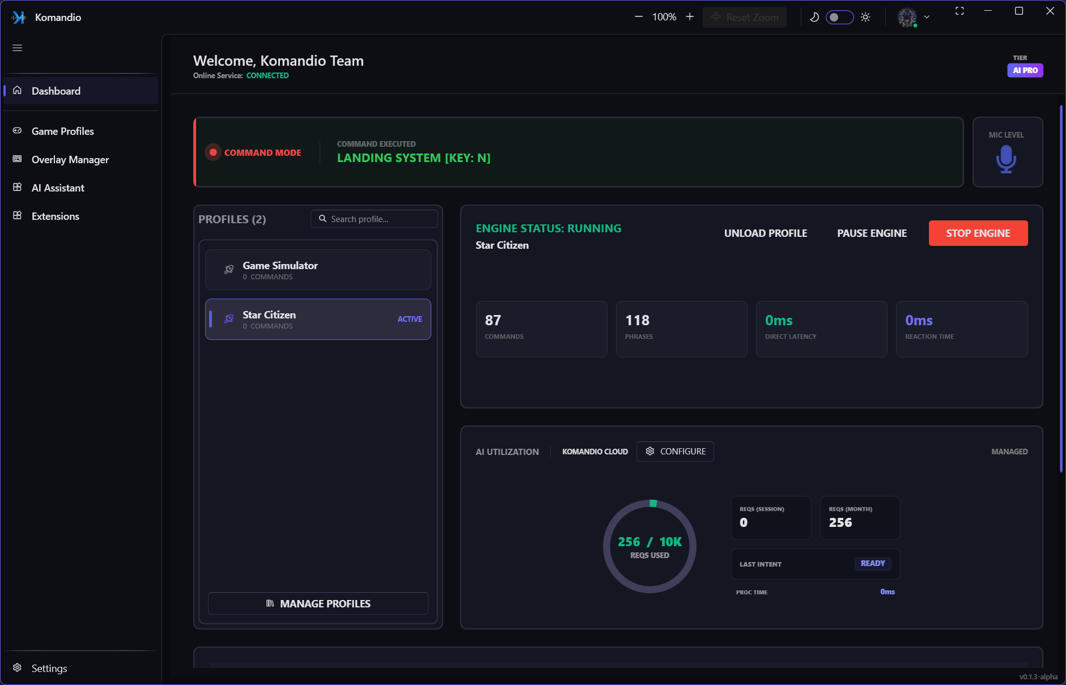Open Overlay Manager from sidebar
The height and width of the screenshot is (685, 1066).
[70, 160]
